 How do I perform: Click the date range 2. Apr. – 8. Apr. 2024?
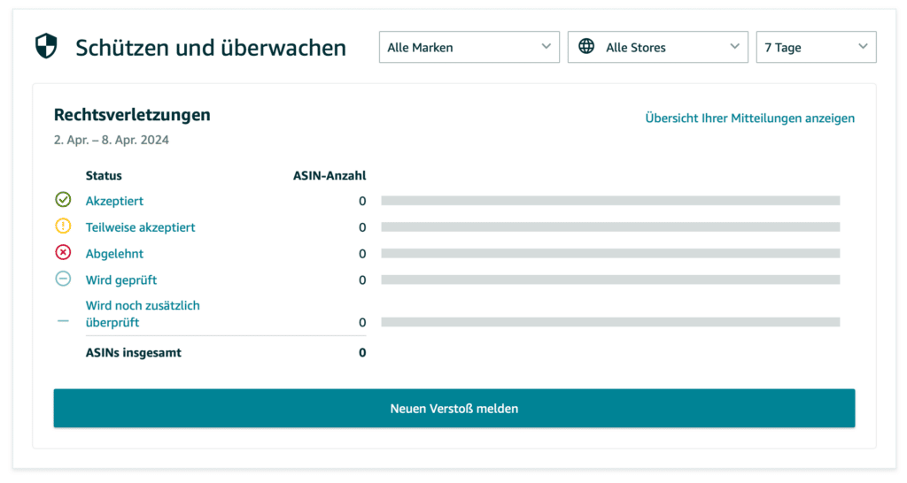pyautogui.click(x=112, y=140)
